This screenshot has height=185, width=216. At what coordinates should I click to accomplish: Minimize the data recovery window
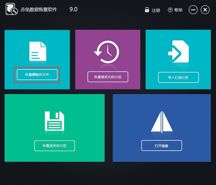(x=193, y=10)
